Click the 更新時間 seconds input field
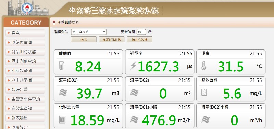 click(141, 32)
